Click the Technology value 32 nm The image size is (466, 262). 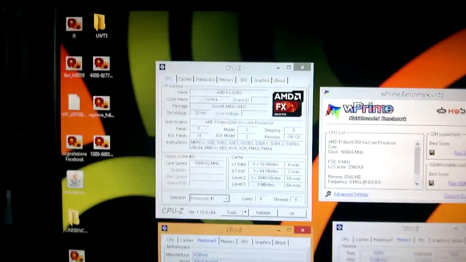pyautogui.click(x=200, y=113)
